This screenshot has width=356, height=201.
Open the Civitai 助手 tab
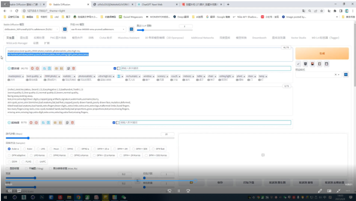point(106,38)
